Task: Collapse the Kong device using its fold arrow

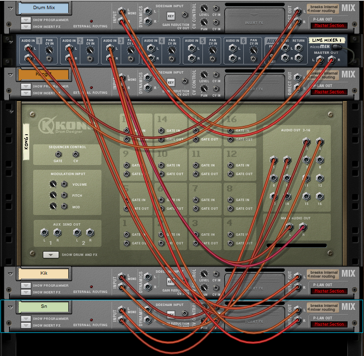Action: [x=10, y=111]
